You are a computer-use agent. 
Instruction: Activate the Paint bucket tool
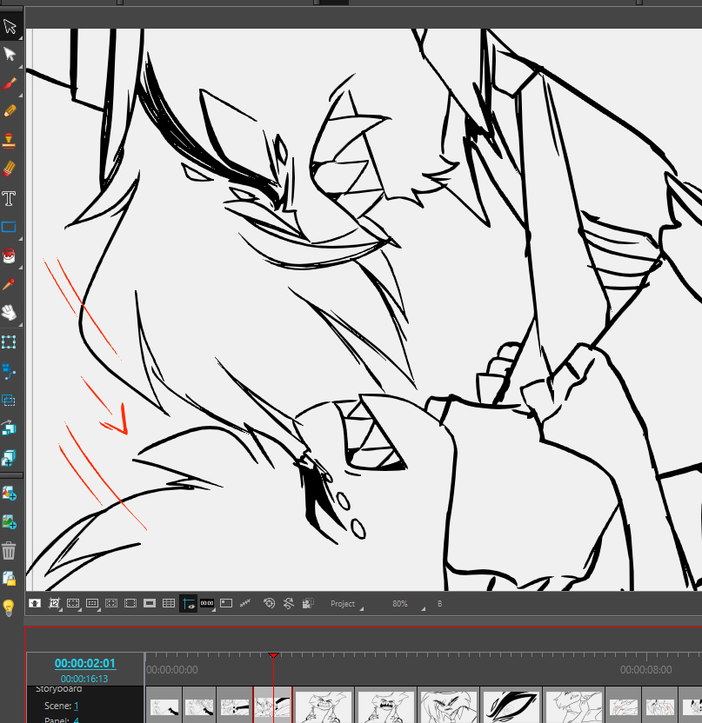pyautogui.click(x=10, y=255)
